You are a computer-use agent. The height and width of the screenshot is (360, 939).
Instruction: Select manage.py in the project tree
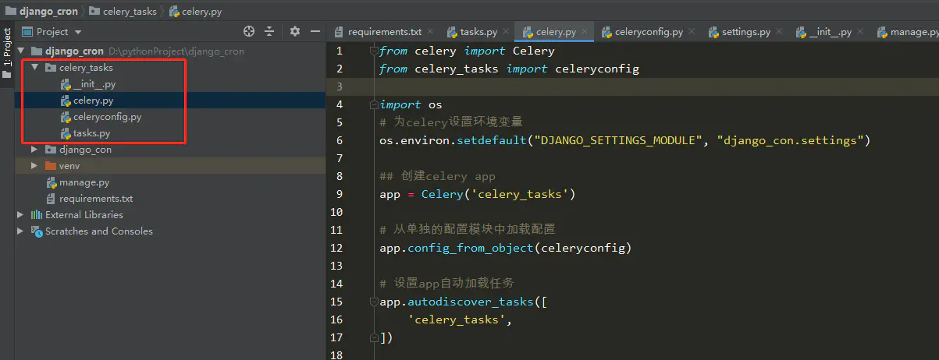pyautogui.click(x=77, y=182)
